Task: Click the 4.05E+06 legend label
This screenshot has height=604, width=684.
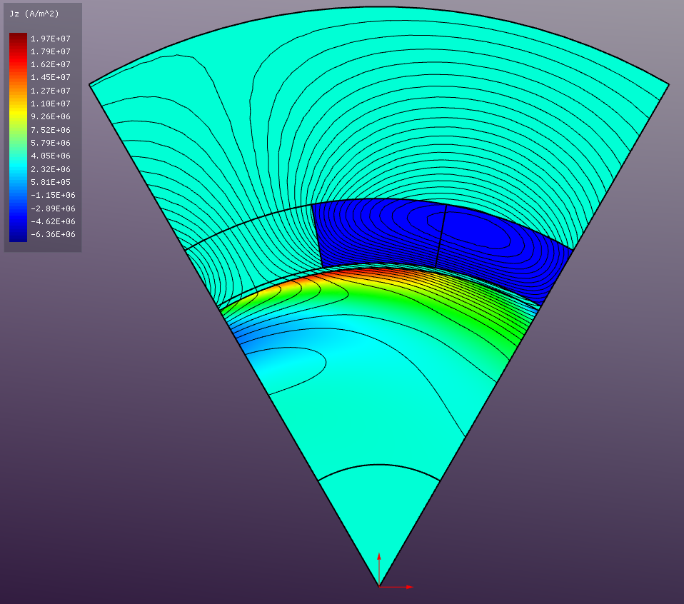Action: point(50,156)
